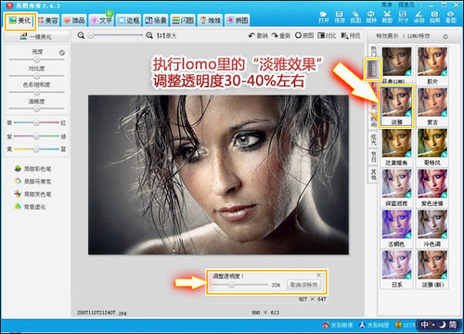Click the 对比 (compare) icon
Viewport: 464px width, 334px height.
tap(321, 35)
